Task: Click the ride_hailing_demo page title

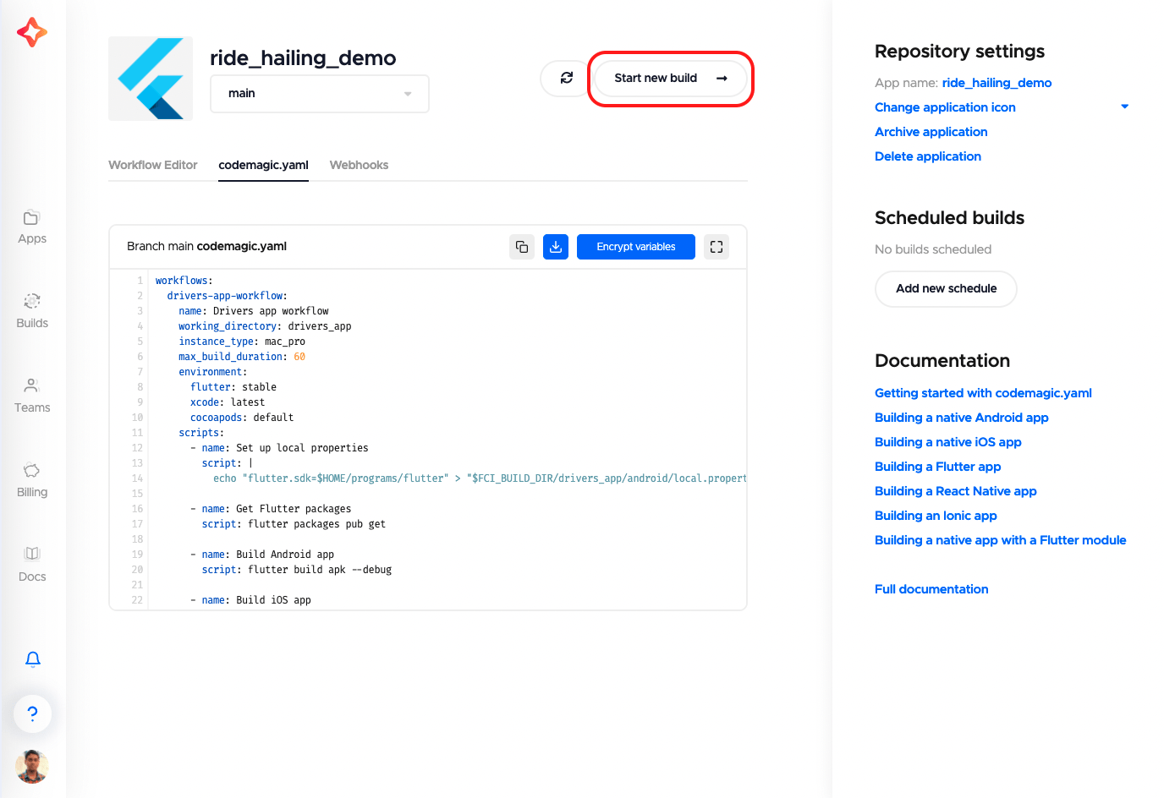Action: [303, 57]
